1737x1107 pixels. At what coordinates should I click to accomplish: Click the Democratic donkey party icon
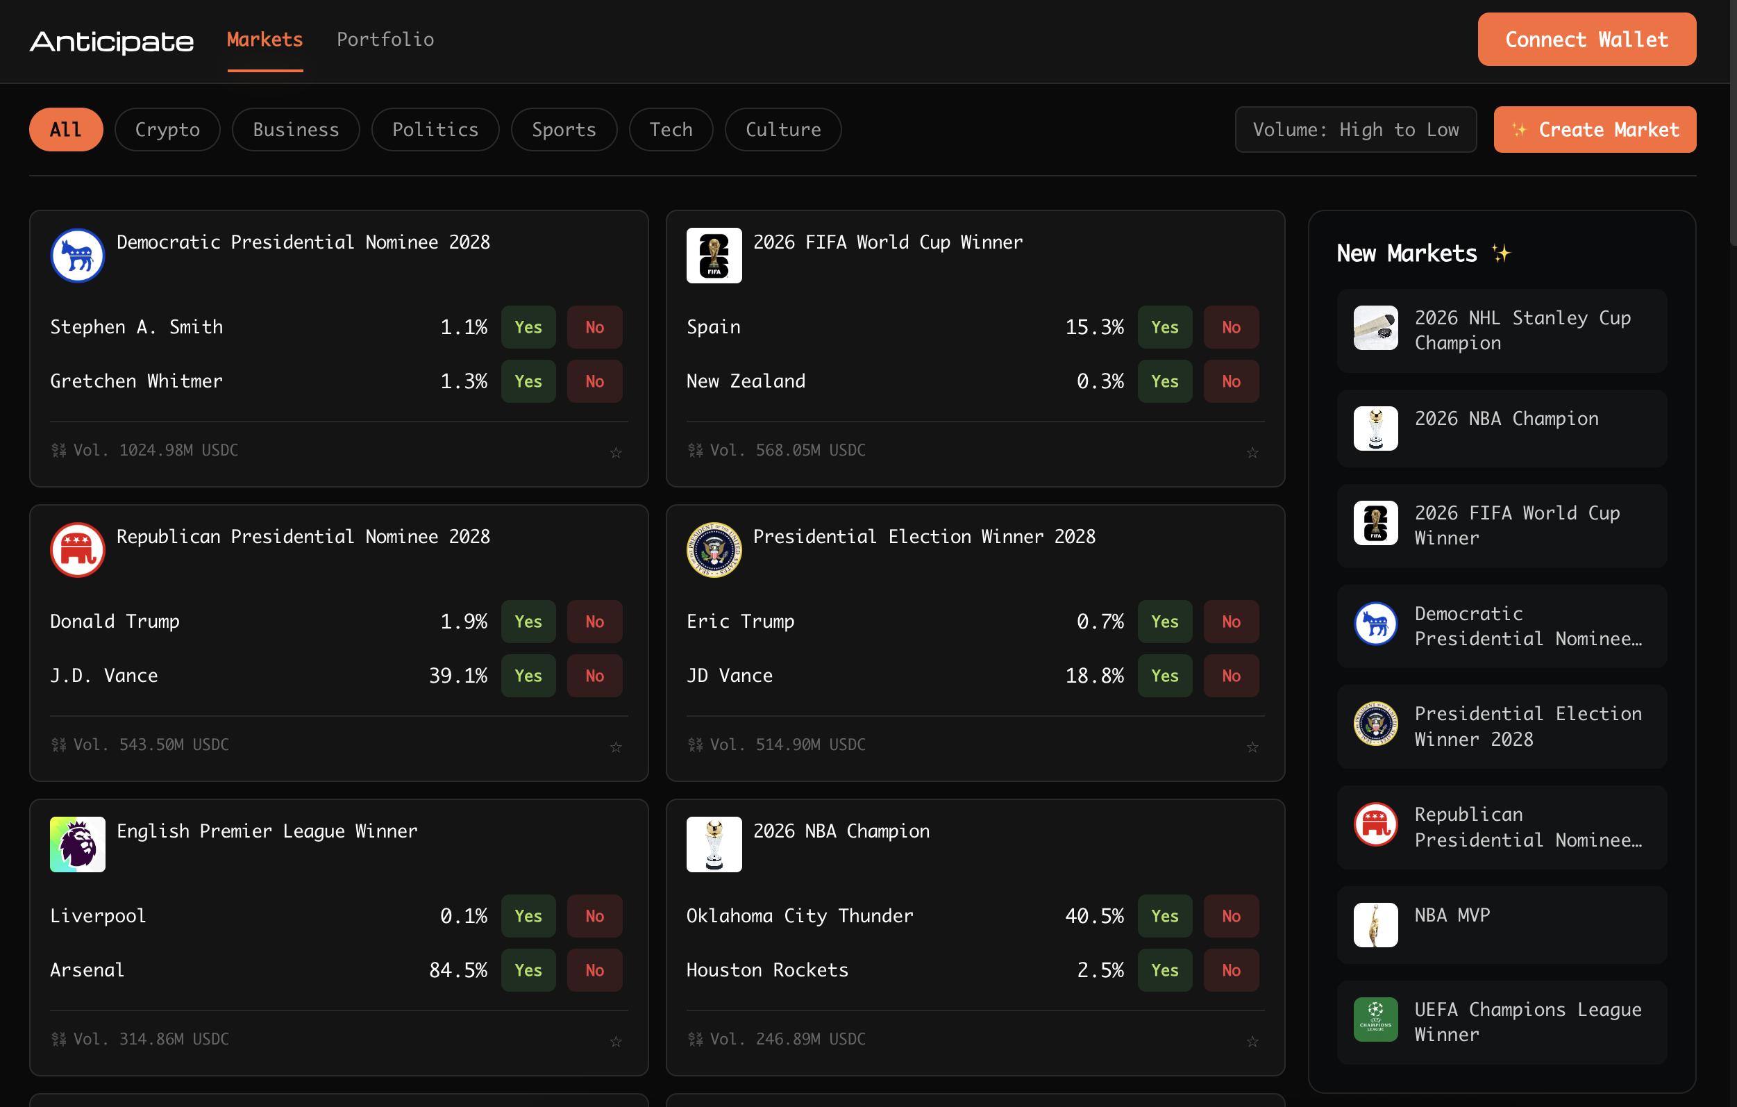pos(77,255)
